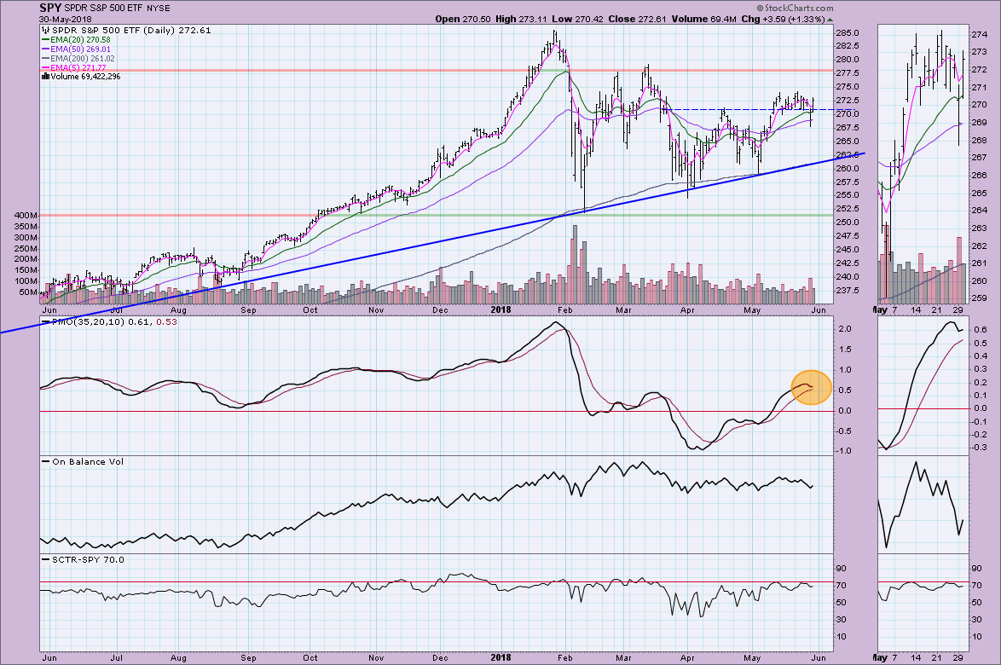Viewport: 1001px width, 665px height.
Task: Click the red 0.53 PMO signal value
Action: tap(166, 322)
